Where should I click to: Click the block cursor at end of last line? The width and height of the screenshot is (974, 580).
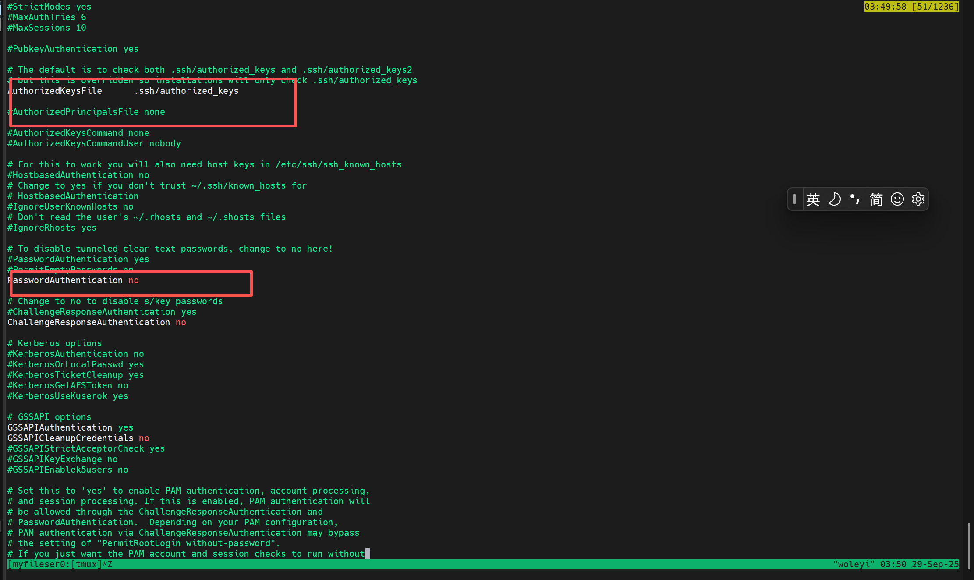tap(368, 554)
